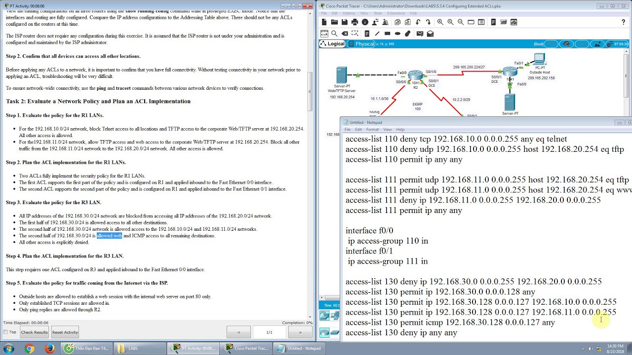The height and width of the screenshot is (355, 632).
Task: Redo action in Packet Tracer
Action: pos(428,22)
